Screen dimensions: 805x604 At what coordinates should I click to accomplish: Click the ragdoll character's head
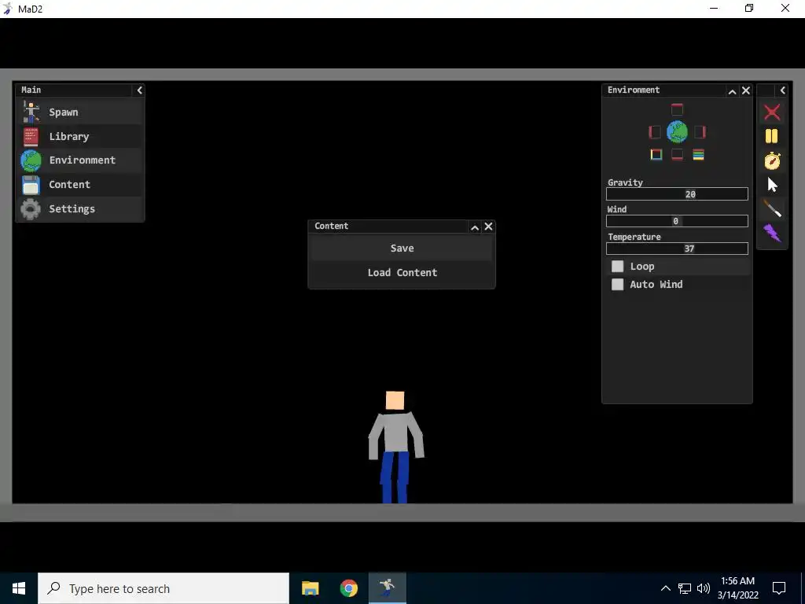[x=395, y=400]
